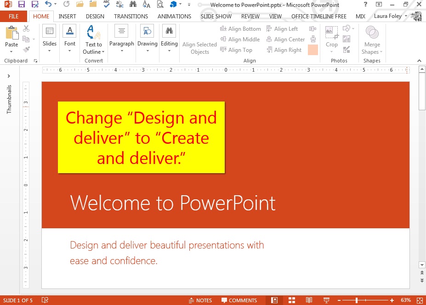Click the Spelling ABC checkmark icon
This screenshot has width=426, height=305.
coord(107,4)
